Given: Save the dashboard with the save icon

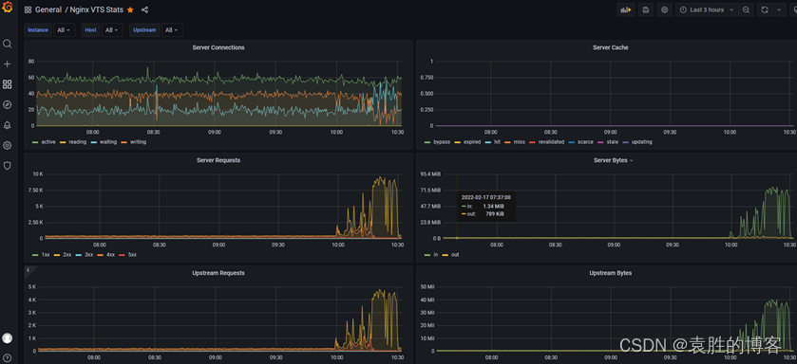Looking at the screenshot, I should click(646, 9).
